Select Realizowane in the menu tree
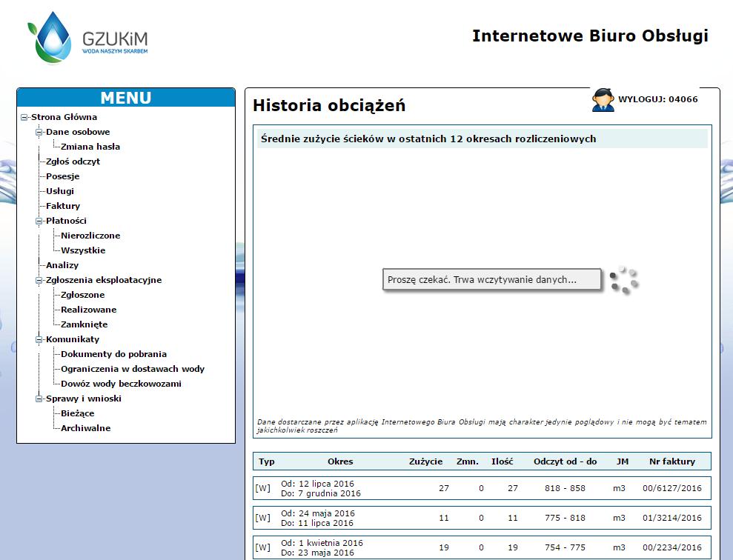The height and width of the screenshot is (560, 733). click(88, 310)
